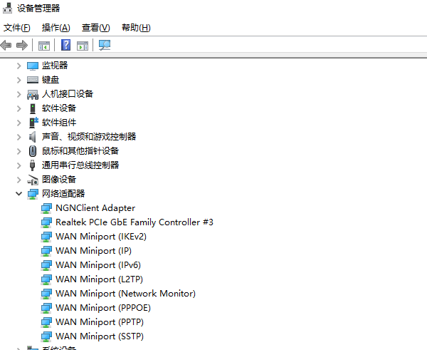Expand the 通用串行总线控制器 category
427x350 pixels.
19,165
